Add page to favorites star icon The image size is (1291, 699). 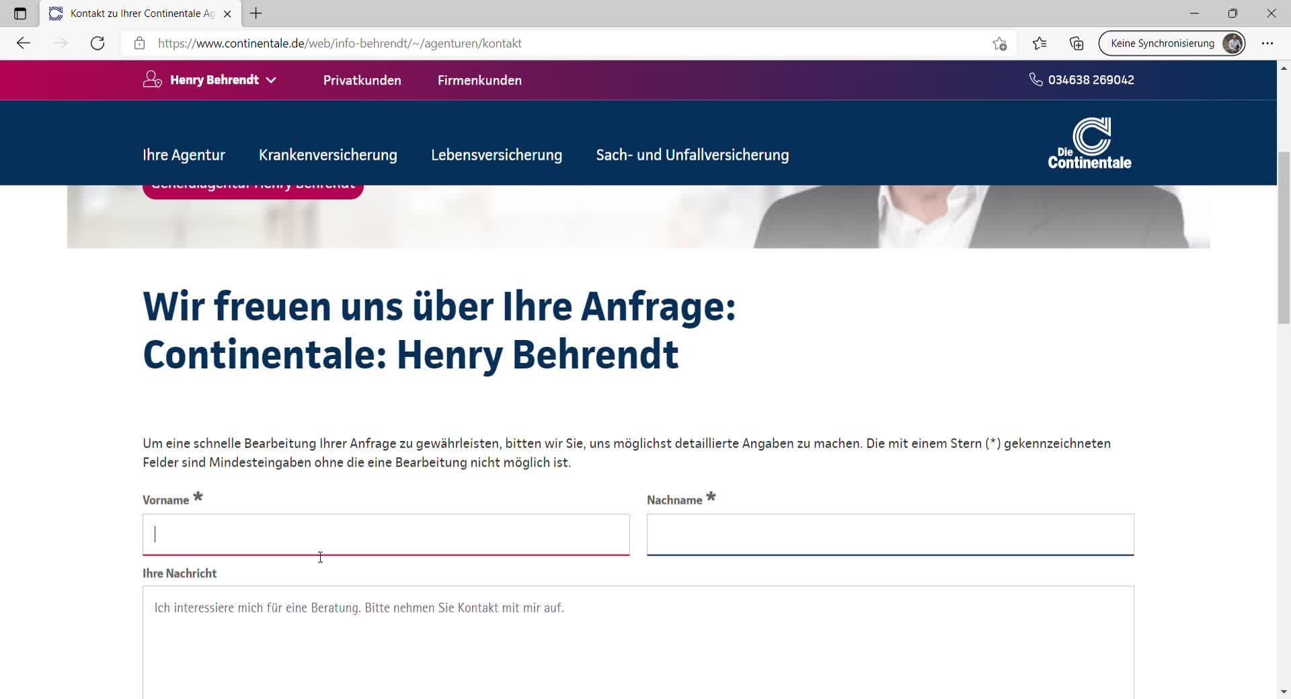coord(999,44)
